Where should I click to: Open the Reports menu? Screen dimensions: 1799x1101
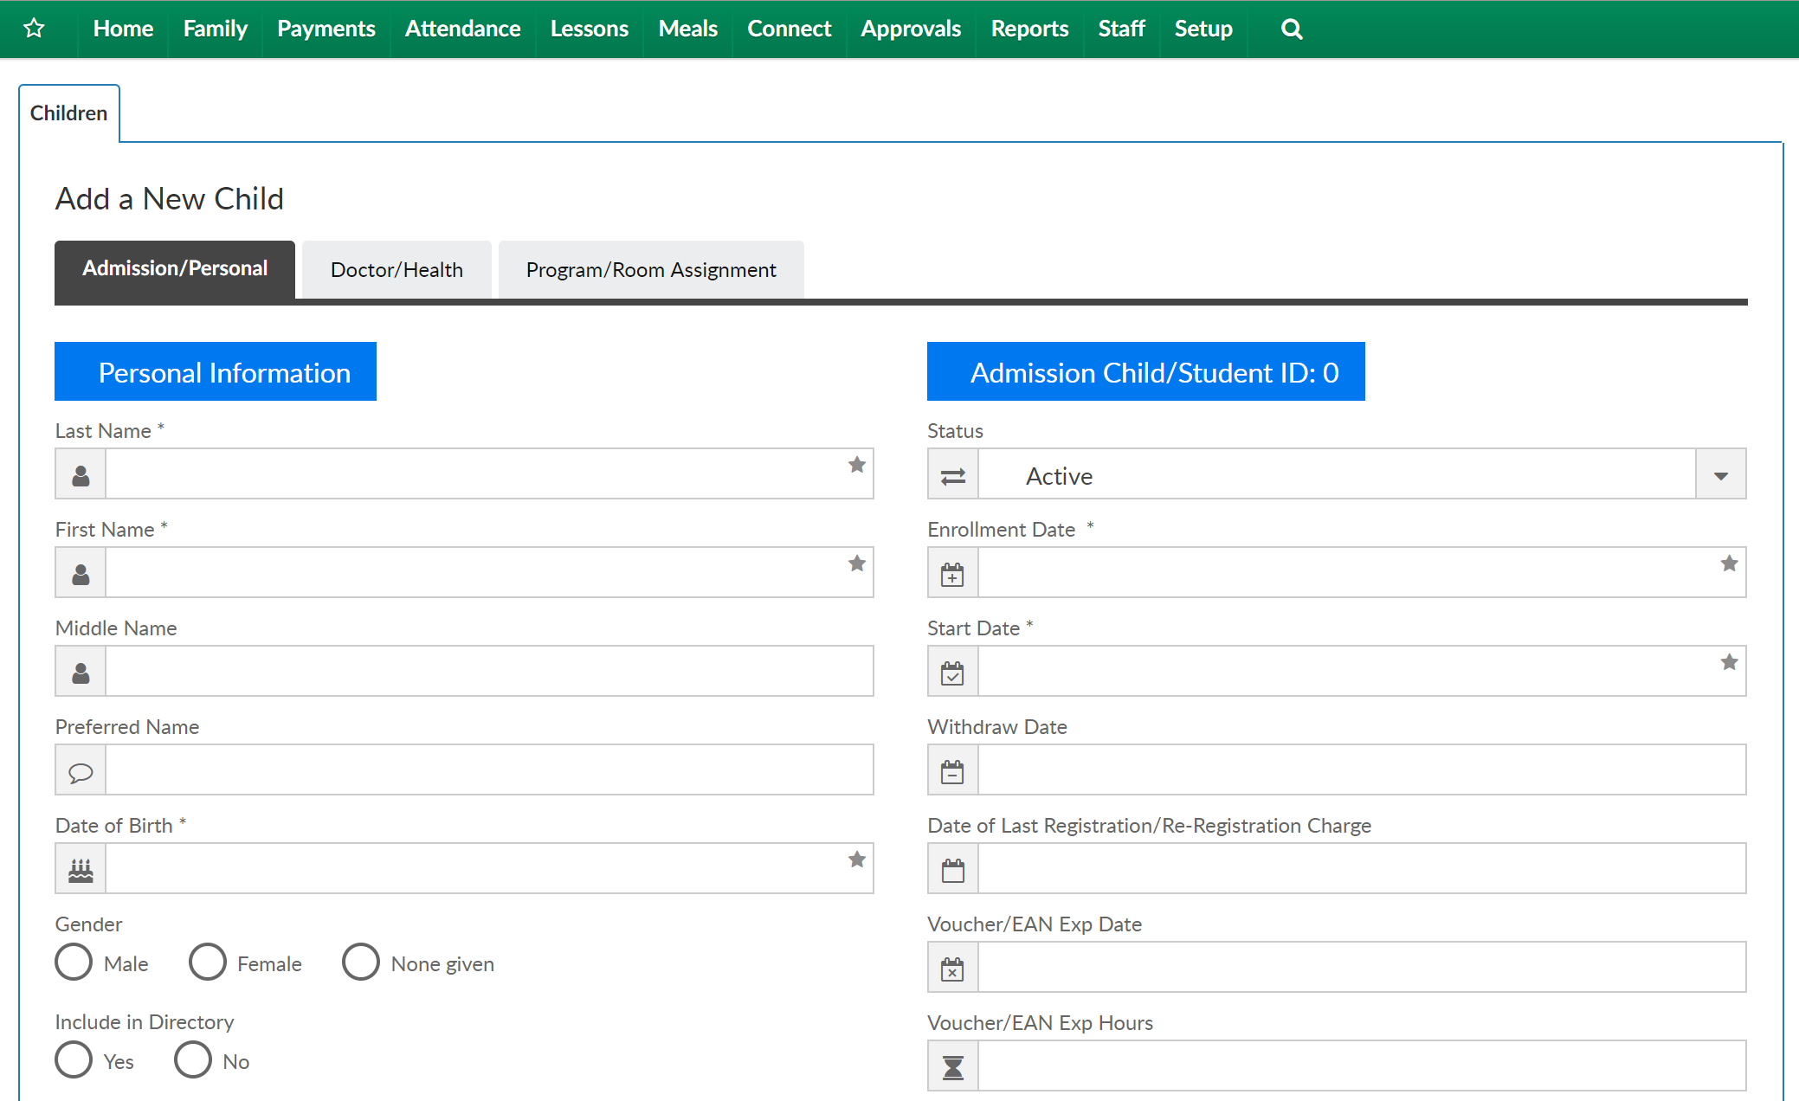[x=1029, y=29]
